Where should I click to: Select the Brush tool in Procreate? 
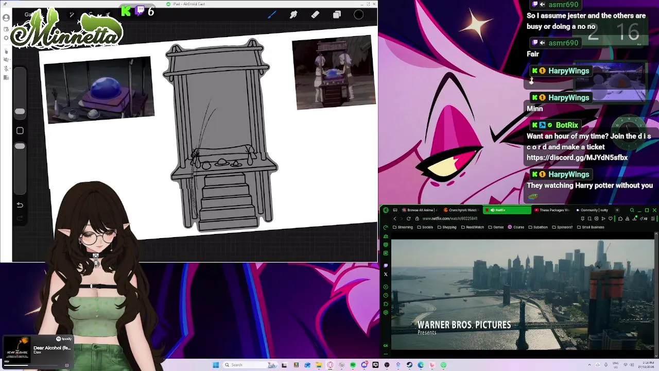pyautogui.click(x=272, y=14)
